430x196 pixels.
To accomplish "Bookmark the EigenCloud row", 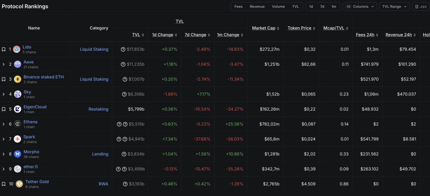I will point(3,109).
